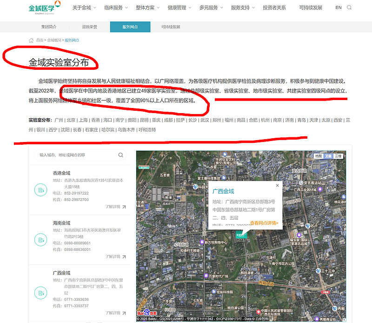Enable 卫星 satellite map view
The width and height of the screenshot is (372, 323).
coord(328,155)
